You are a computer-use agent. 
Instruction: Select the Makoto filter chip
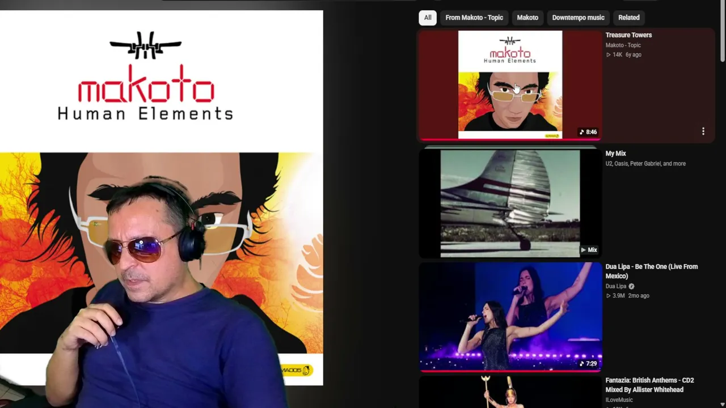[x=527, y=18]
